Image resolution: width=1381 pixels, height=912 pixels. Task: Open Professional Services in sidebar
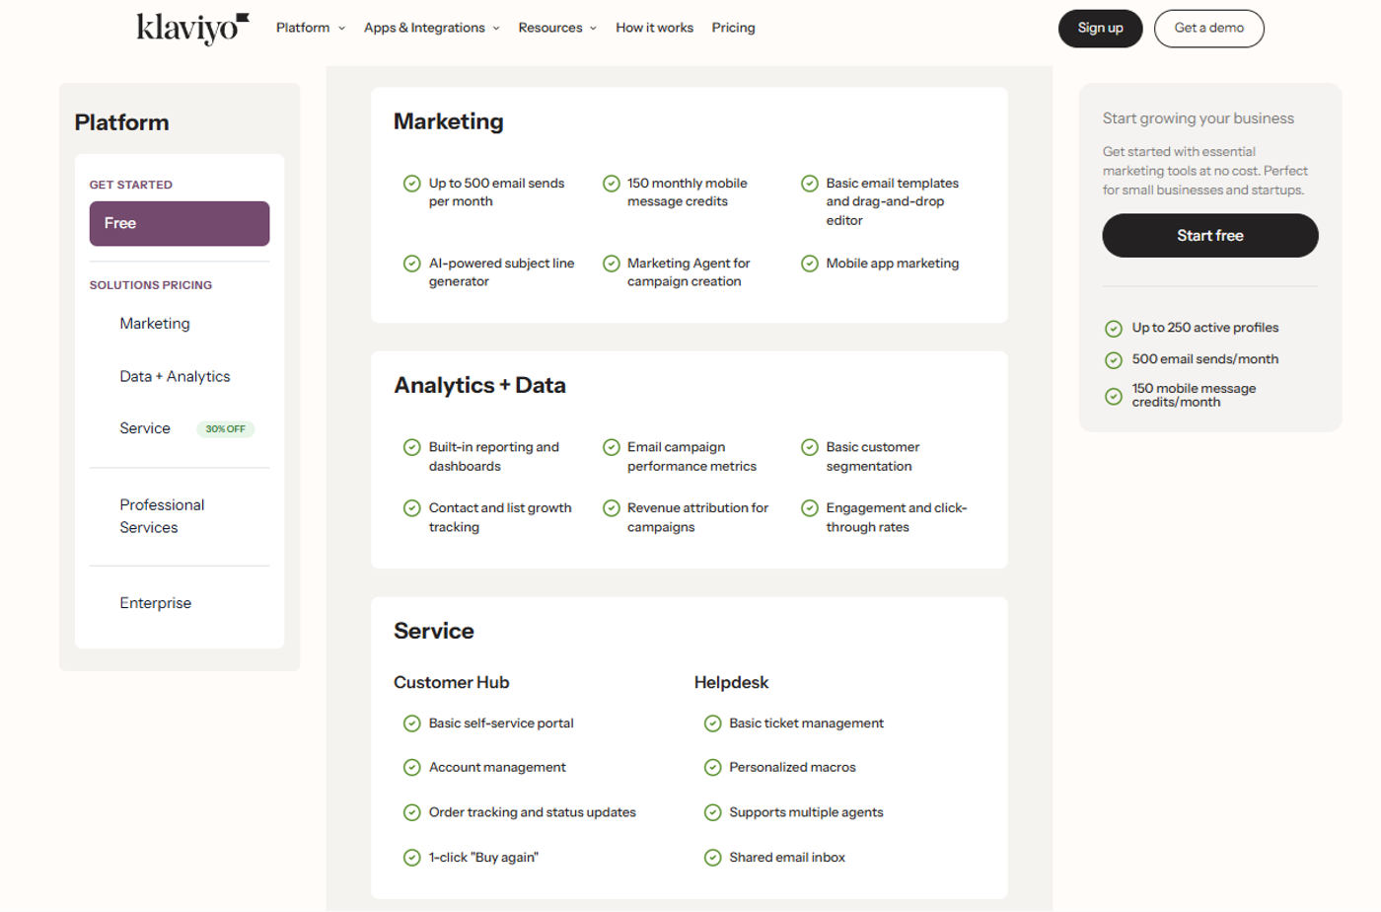(x=162, y=516)
